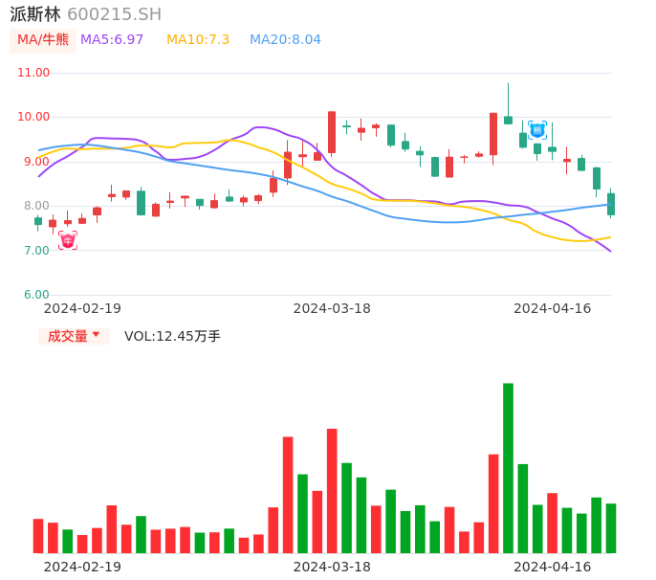Screen dimensions: 656x580
Task: Click the last green candlestick on the right
Action: click(611, 204)
